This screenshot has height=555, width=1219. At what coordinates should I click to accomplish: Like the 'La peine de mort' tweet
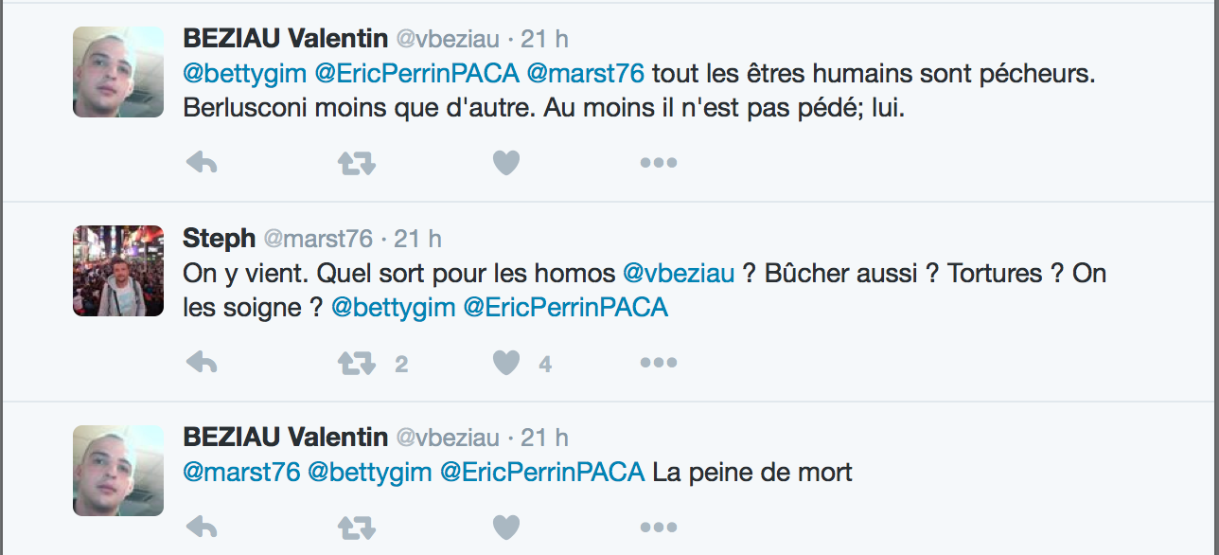506,528
